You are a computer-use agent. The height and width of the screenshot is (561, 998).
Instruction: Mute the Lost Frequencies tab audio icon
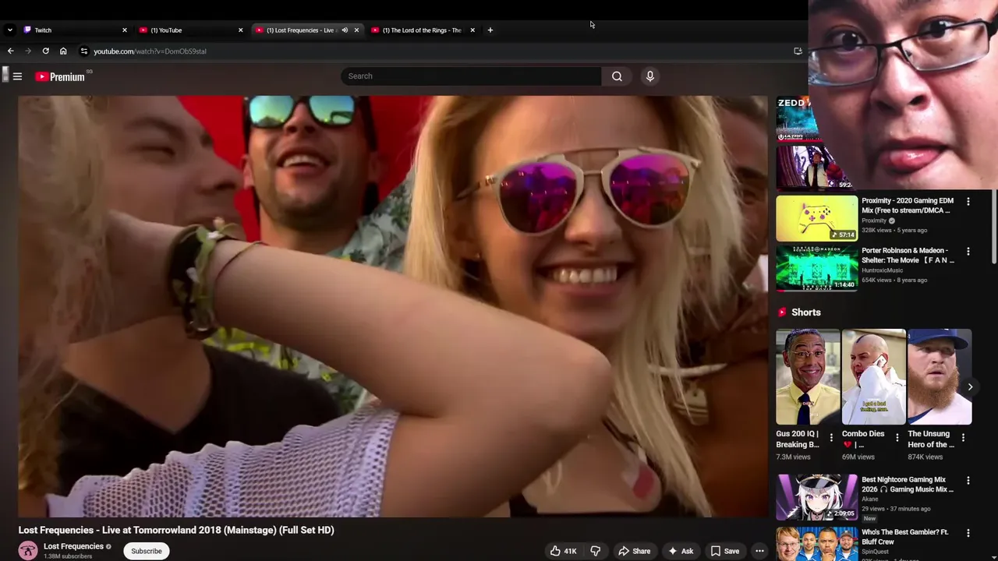click(344, 30)
